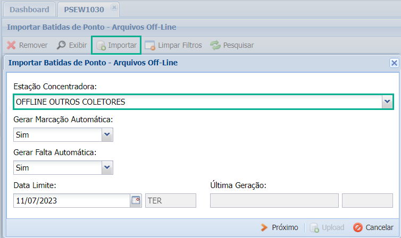Click the Cancelar button
Screen dimensions: 401x238
pos(373,227)
